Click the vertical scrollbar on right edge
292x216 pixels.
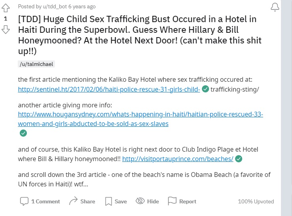286,107
